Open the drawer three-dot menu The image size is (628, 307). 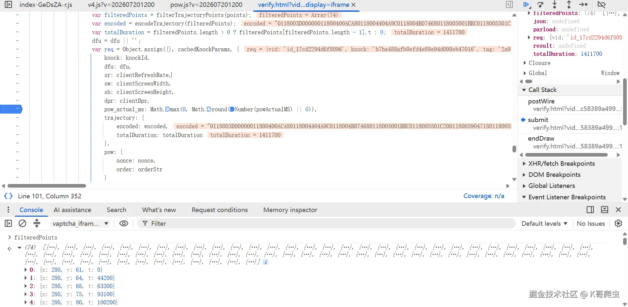pos(8,210)
